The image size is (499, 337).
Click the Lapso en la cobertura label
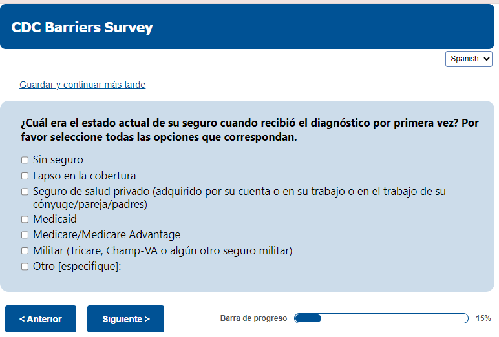tap(84, 176)
